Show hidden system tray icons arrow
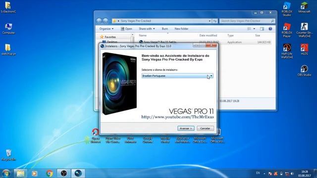 tap(264, 174)
